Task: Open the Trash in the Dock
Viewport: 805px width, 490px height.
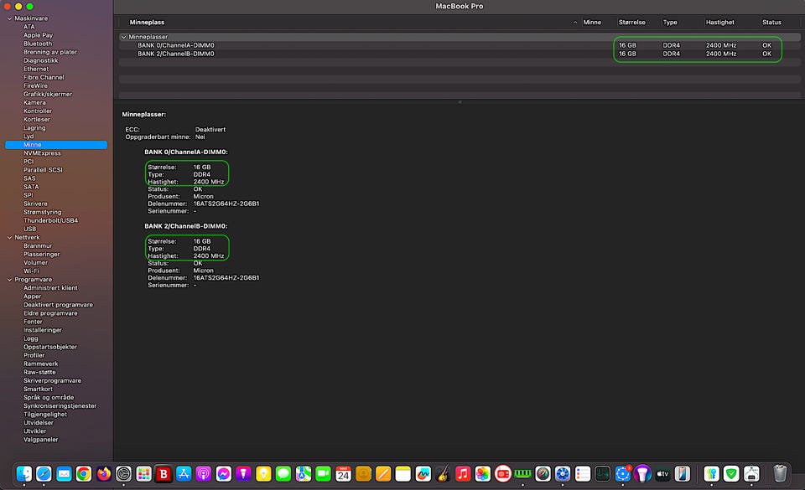Action: pyautogui.click(x=780, y=474)
